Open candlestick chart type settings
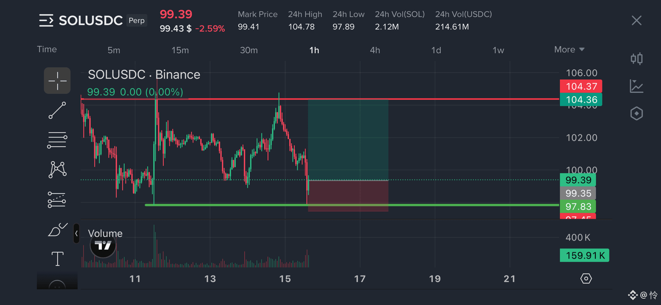 [637, 59]
